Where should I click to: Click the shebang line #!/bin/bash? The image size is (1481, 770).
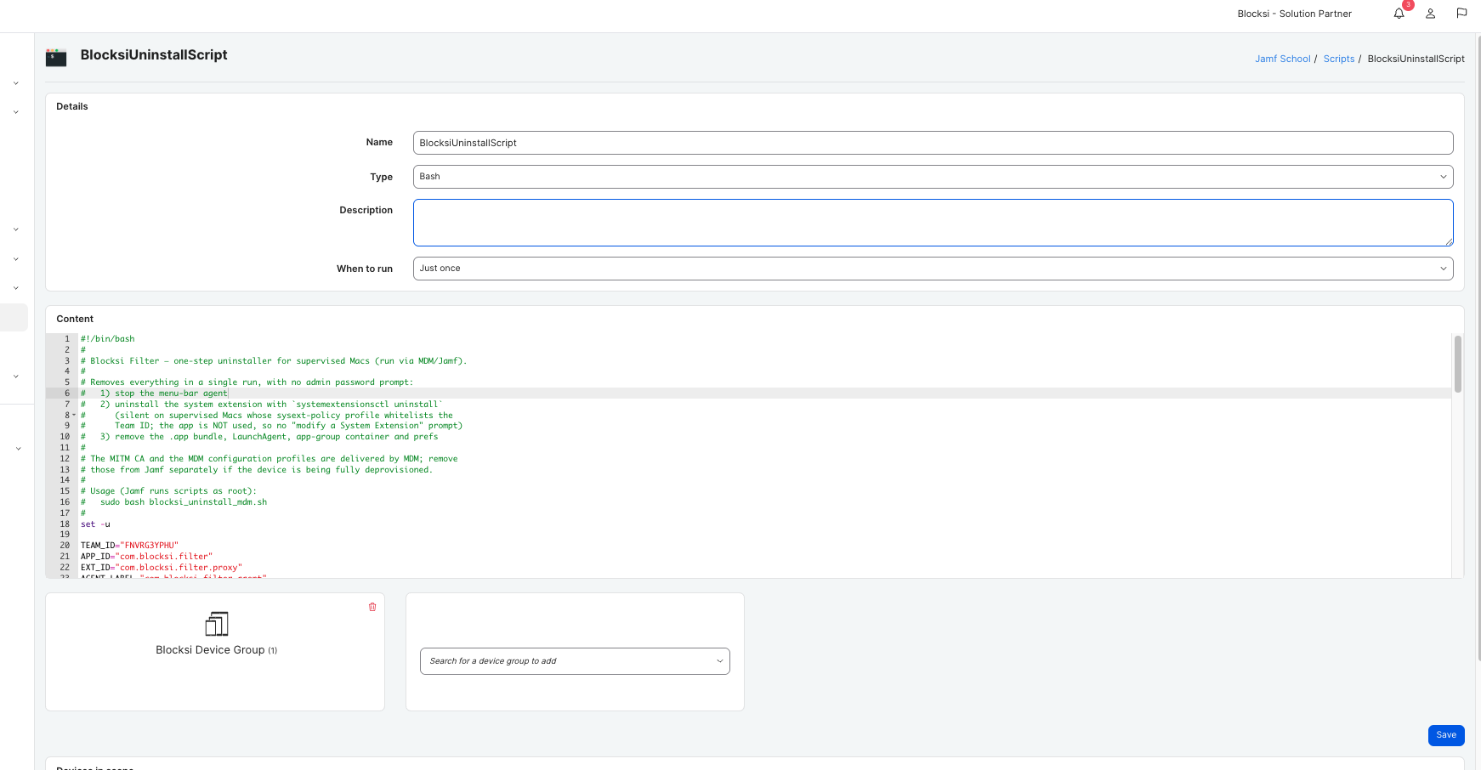pos(108,339)
